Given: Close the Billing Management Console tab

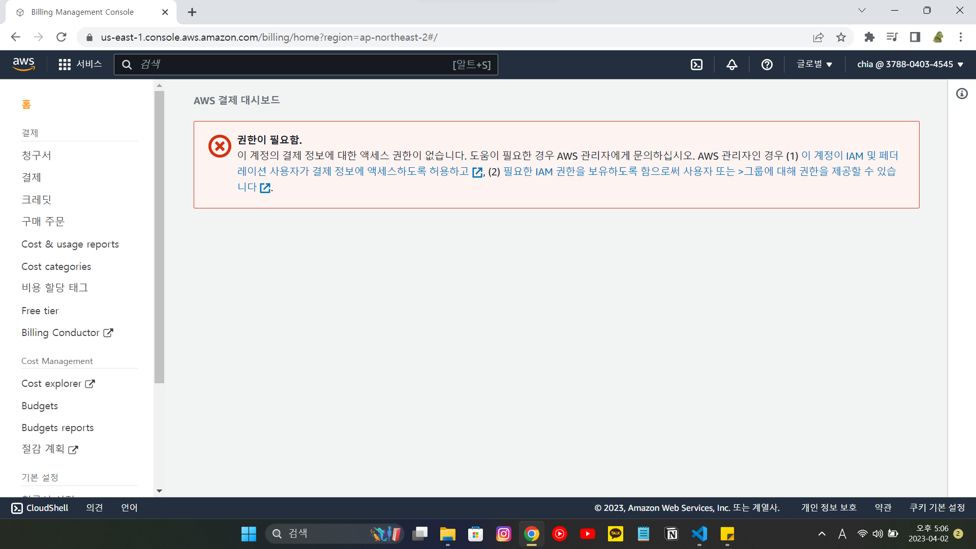Looking at the screenshot, I should coord(165,12).
